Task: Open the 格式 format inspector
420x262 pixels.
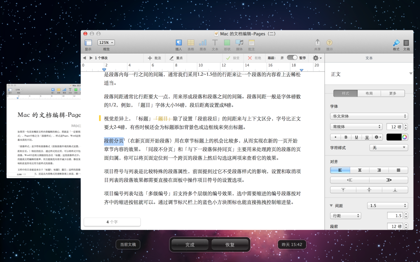Action: pyautogui.click(x=396, y=43)
